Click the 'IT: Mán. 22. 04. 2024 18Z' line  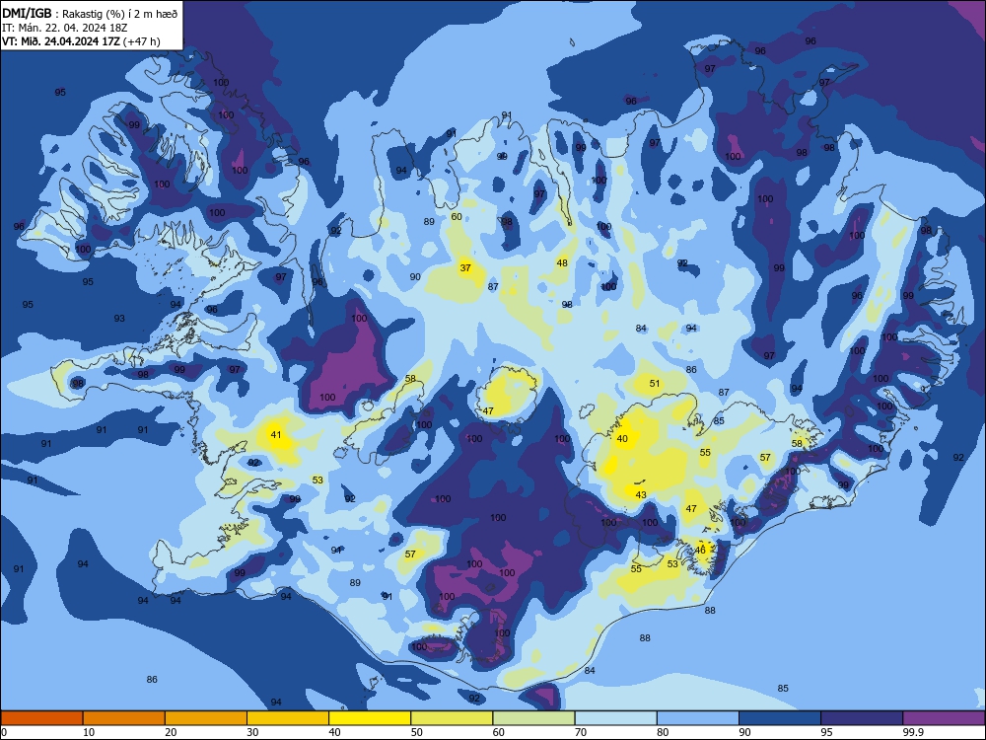click(65, 28)
